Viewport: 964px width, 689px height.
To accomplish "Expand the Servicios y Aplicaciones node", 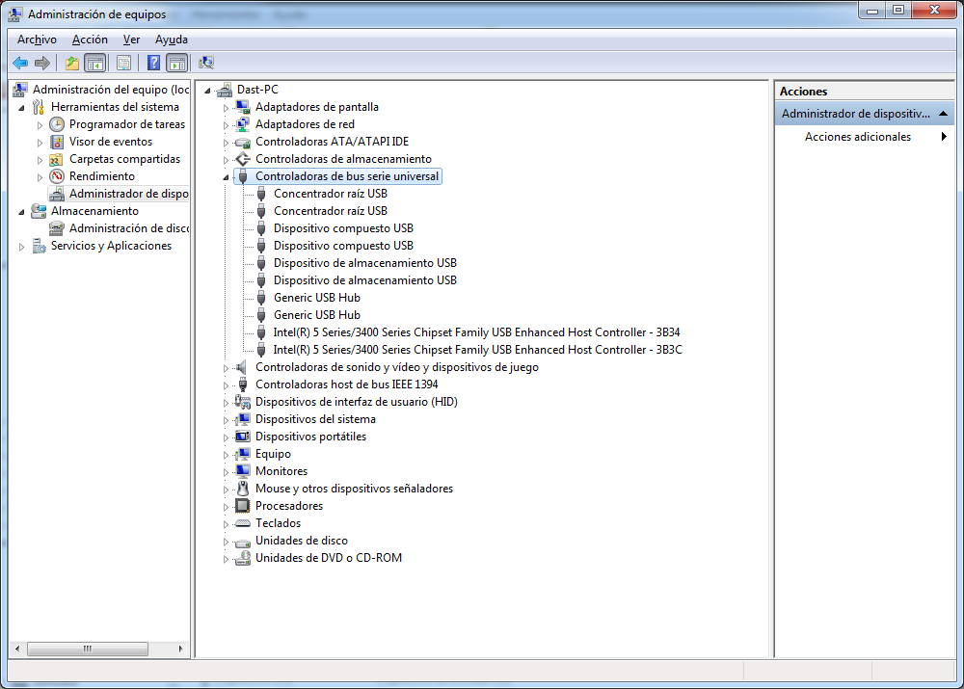I will [x=21, y=247].
